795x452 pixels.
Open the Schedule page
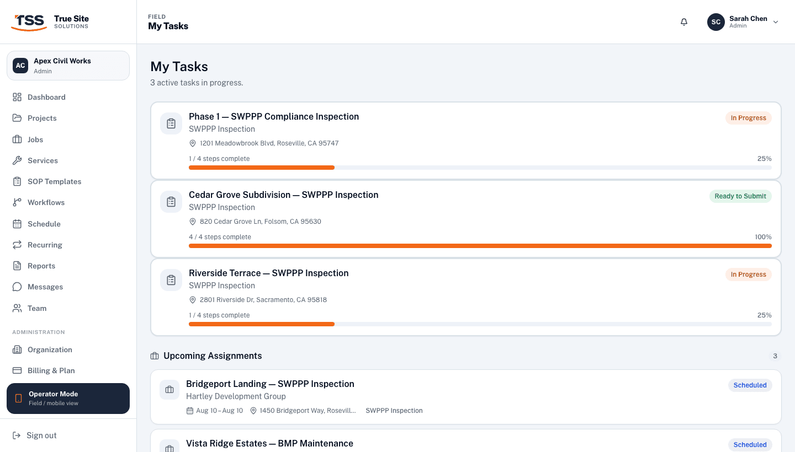point(68,224)
